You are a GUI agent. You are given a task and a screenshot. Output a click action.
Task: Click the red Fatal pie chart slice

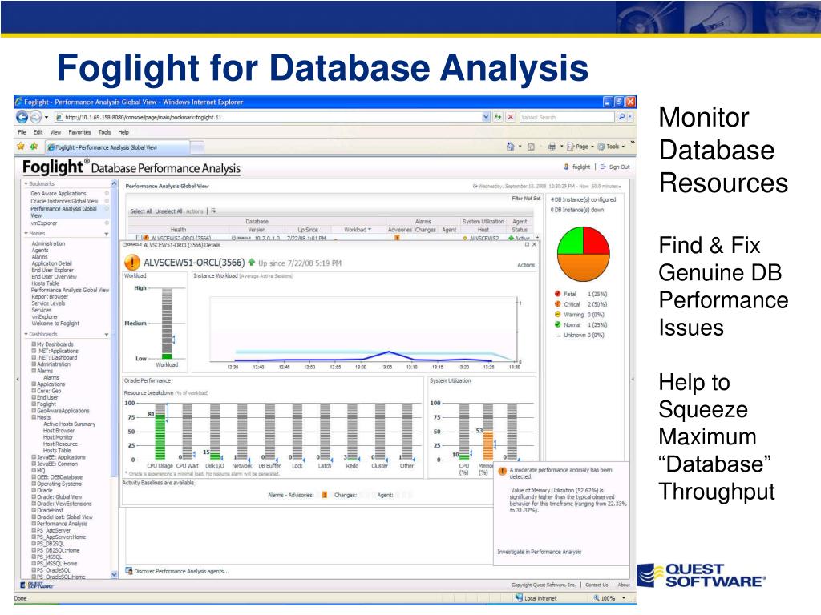597,240
